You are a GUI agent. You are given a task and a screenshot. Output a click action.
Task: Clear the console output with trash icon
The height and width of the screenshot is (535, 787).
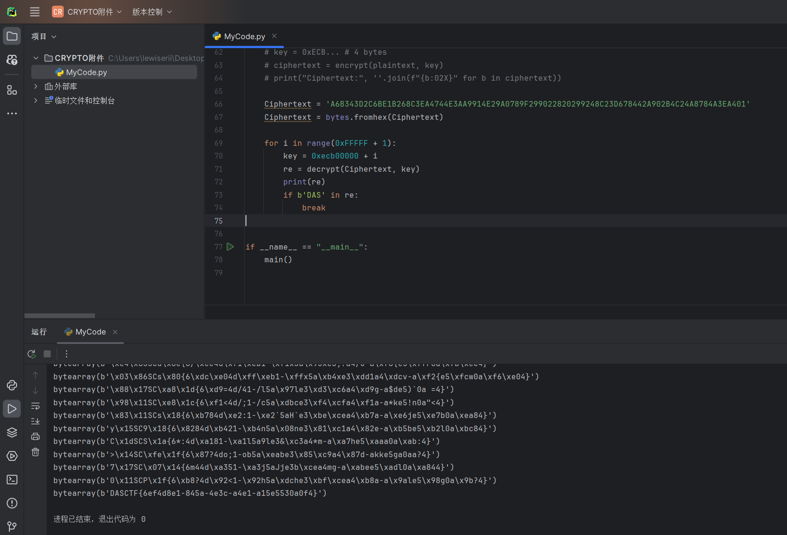click(x=35, y=452)
